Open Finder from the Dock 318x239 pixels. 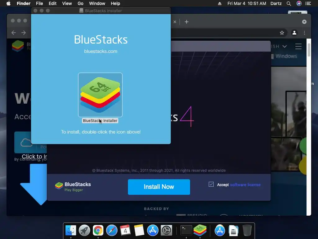(x=70, y=230)
